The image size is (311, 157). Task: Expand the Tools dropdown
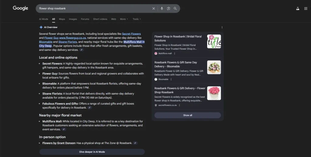click(137, 19)
